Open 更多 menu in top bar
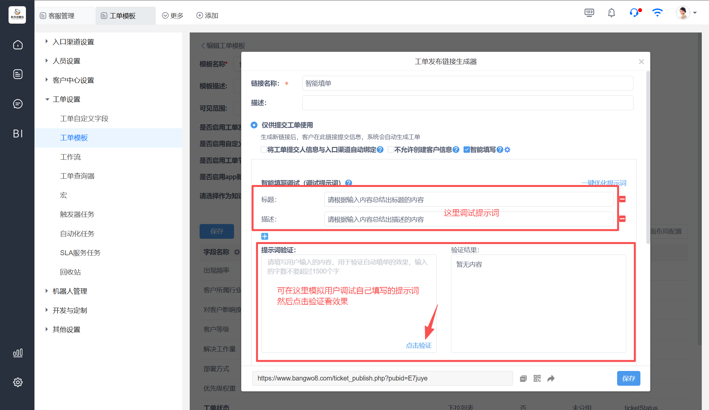 point(173,16)
